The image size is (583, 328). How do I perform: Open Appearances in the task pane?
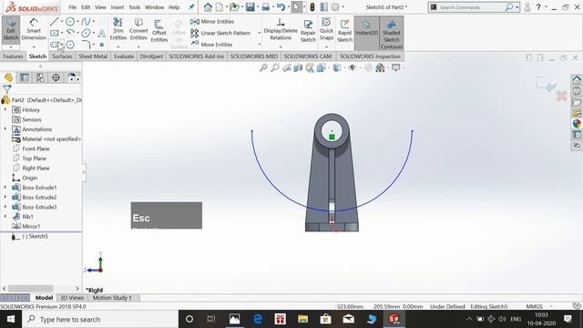(x=577, y=124)
